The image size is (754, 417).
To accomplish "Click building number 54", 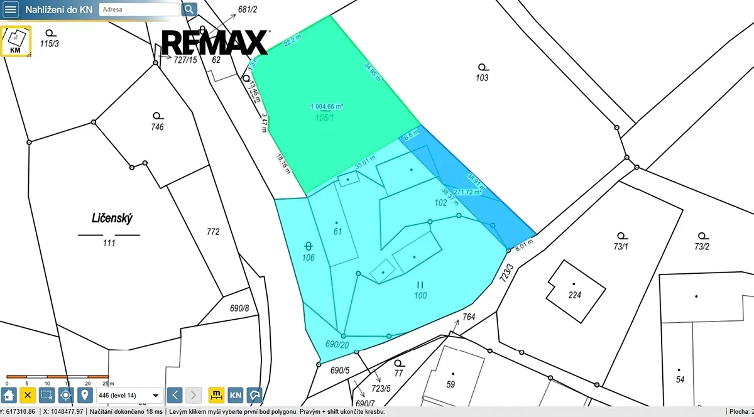I will coord(680,380).
